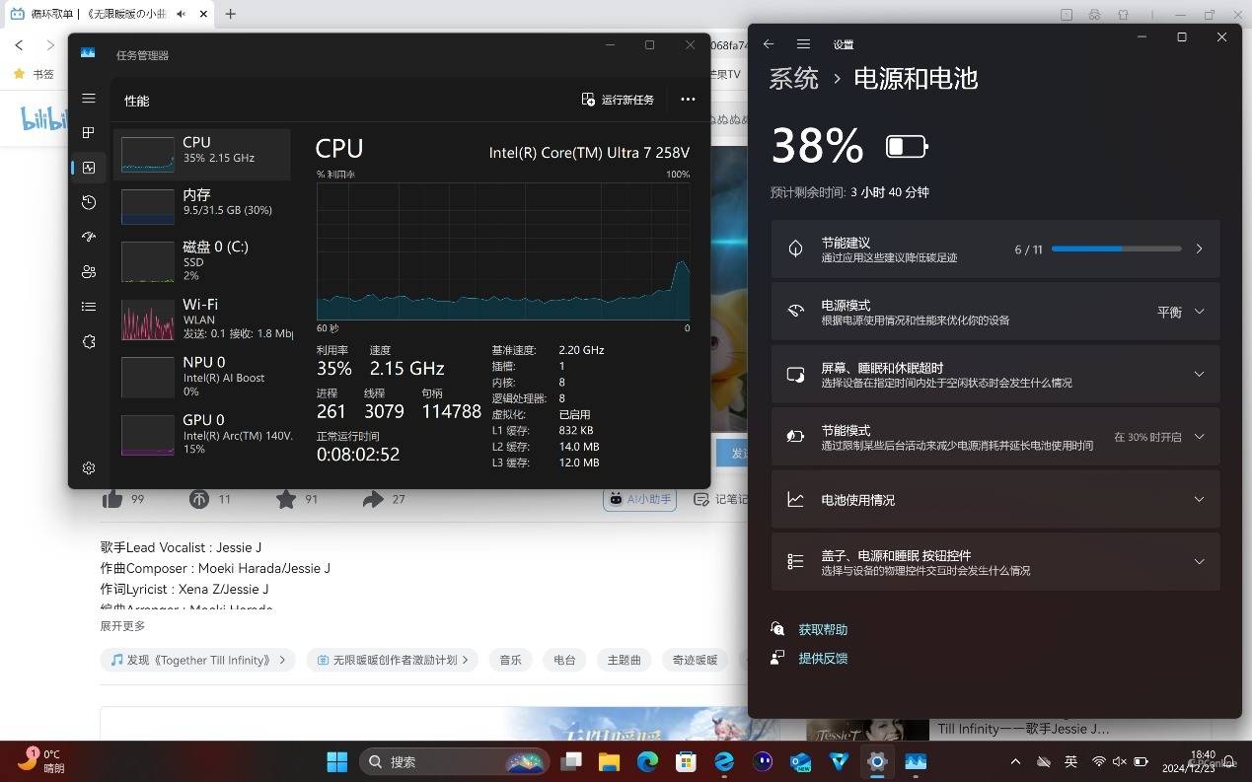The height and width of the screenshot is (782, 1252).
Task: Show hidden system tray icons
Action: coord(1015,761)
